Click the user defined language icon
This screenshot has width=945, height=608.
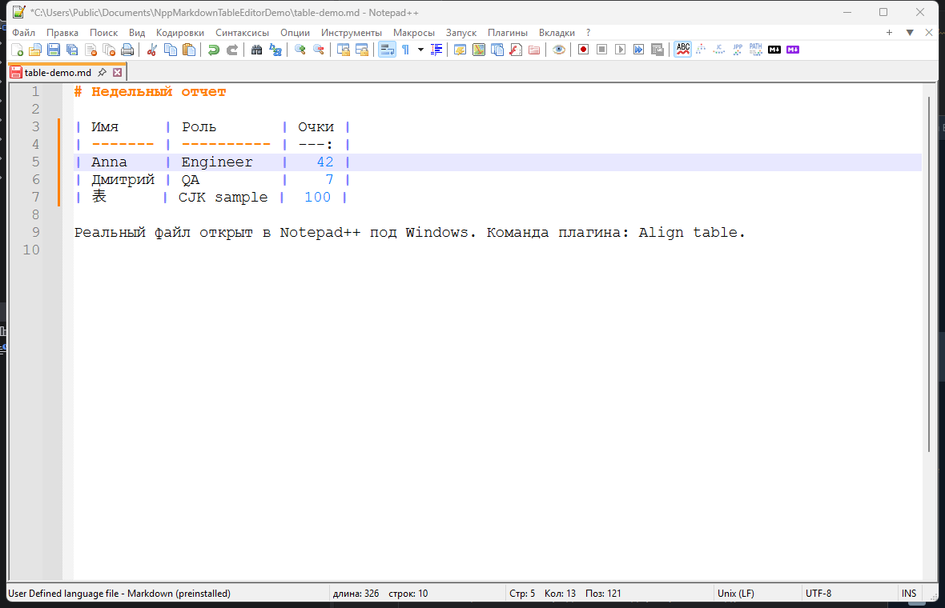click(x=460, y=50)
